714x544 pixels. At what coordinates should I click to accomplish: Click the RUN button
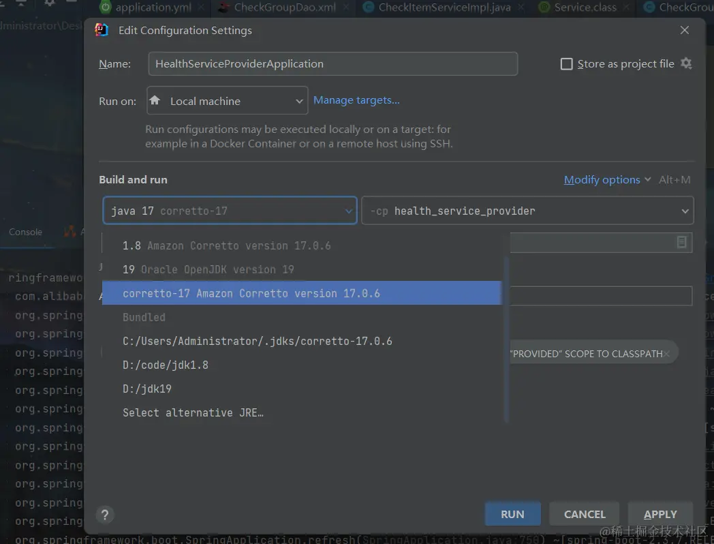point(513,514)
